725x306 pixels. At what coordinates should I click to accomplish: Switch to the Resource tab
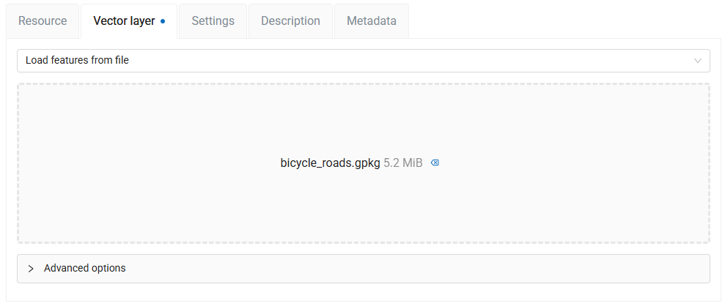[x=43, y=21]
